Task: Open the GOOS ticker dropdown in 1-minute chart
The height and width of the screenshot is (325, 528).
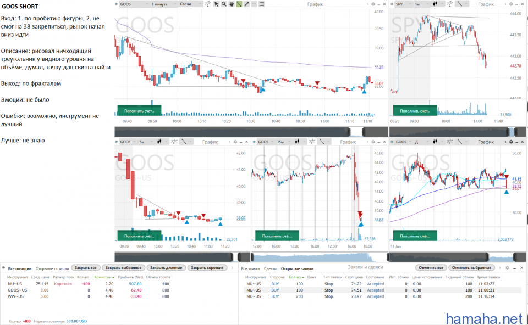Action: 134,4
